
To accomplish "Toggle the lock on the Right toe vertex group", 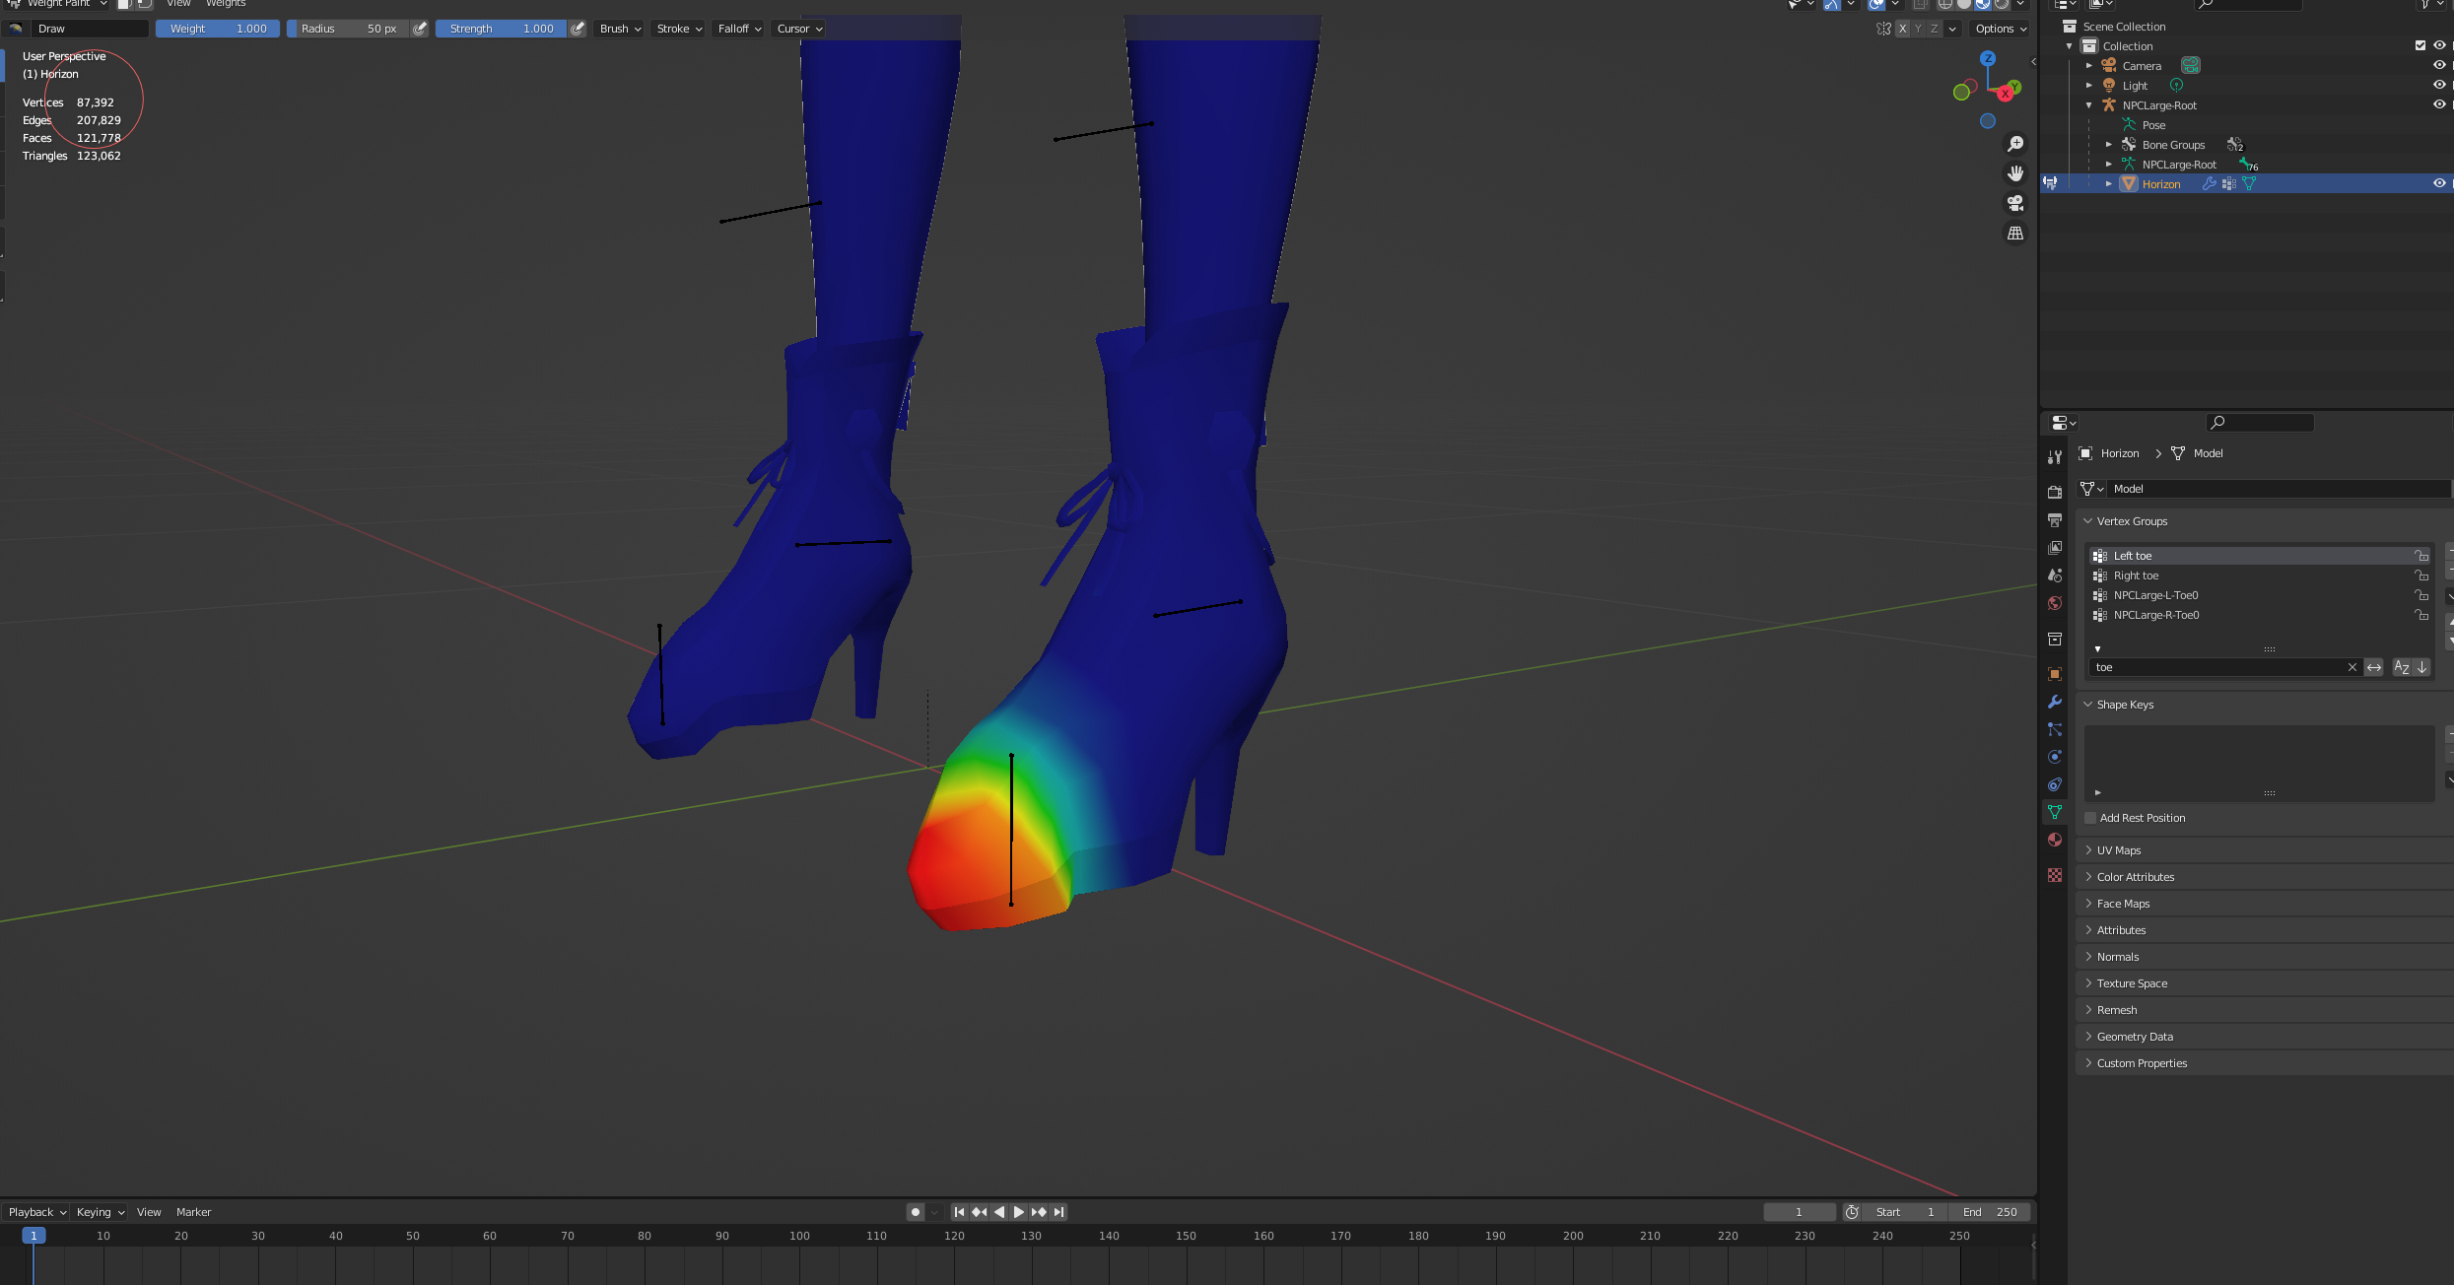I will click(2420, 575).
